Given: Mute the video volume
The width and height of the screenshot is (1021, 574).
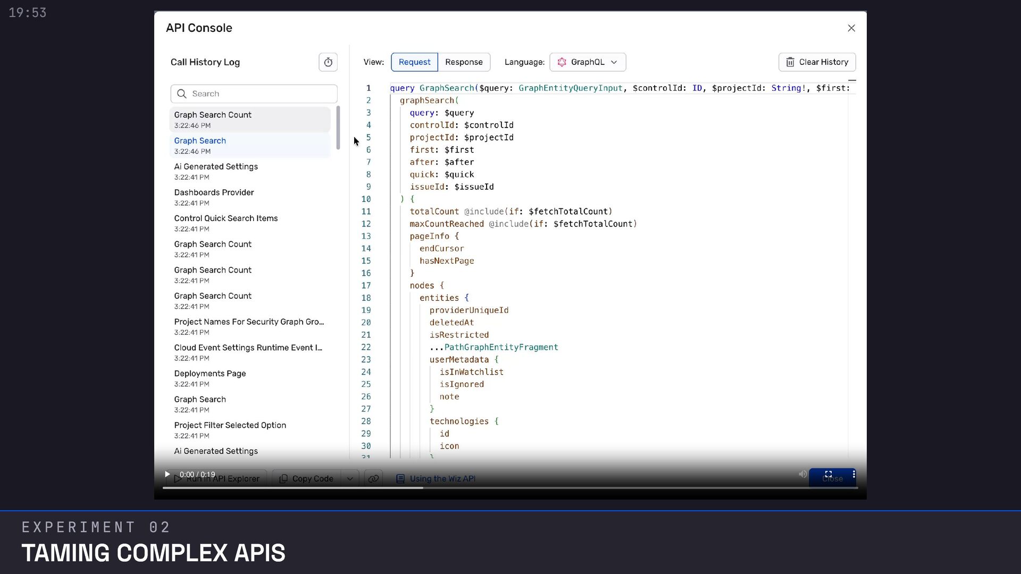Looking at the screenshot, I should point(802,474).
